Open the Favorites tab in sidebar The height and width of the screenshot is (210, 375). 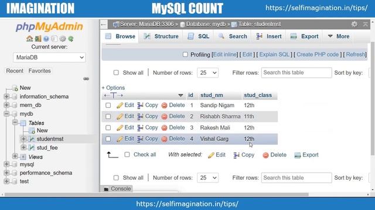tap(39, 71)
